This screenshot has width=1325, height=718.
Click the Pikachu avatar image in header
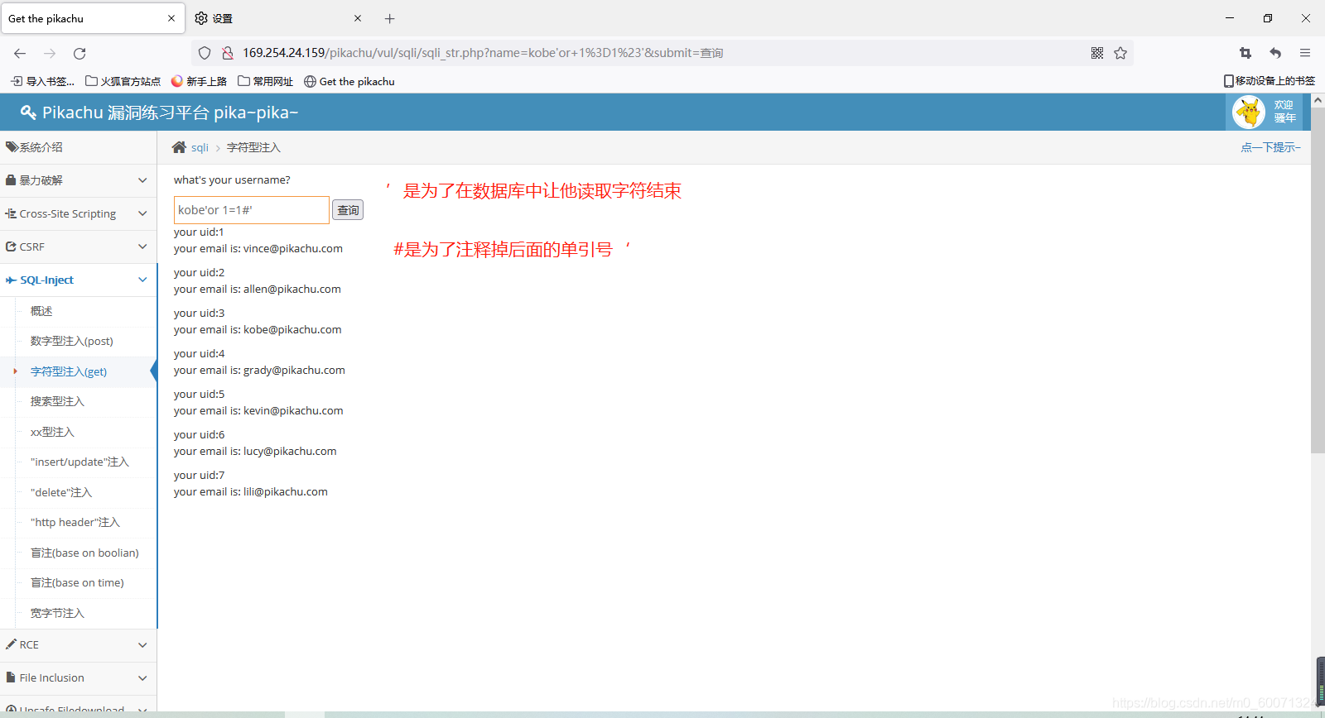(x=1249, y=112)
